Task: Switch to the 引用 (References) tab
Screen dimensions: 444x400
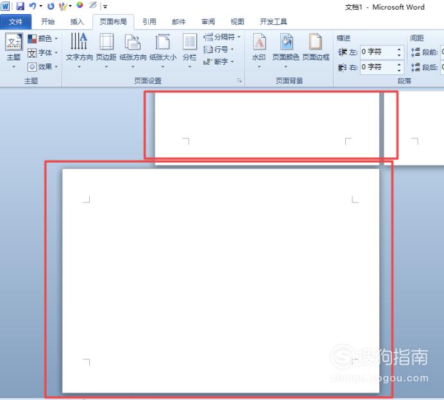Action: pyautogui.click(x=149, y=22)
